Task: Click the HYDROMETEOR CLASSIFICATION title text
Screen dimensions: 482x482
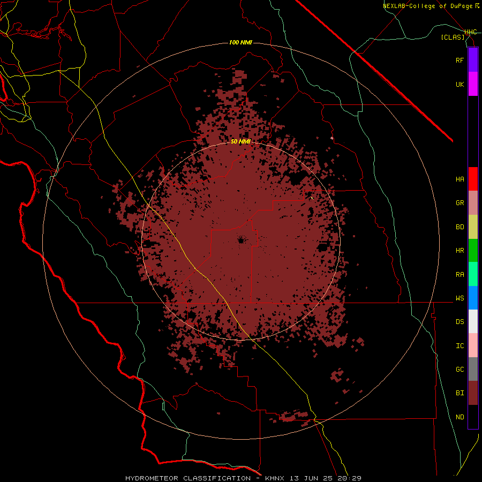Action: pos(188,478)
